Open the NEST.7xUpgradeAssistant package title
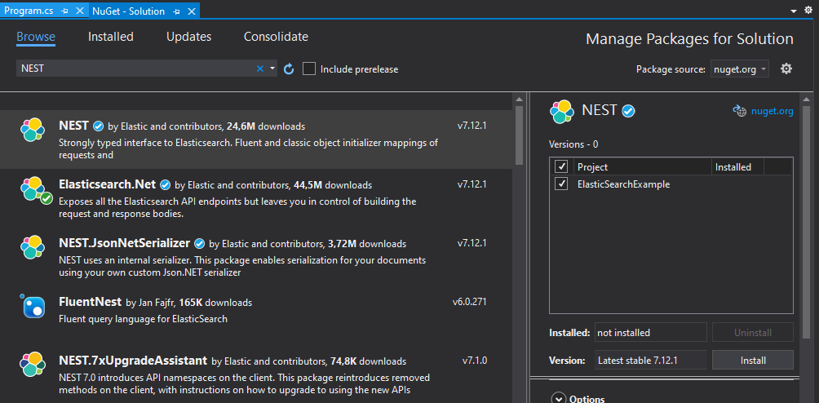This screenshot has width=819, height=403. point(133,361)
